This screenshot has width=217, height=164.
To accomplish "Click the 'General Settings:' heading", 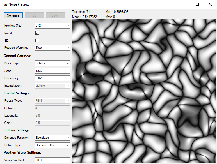I will click(17, 56).
